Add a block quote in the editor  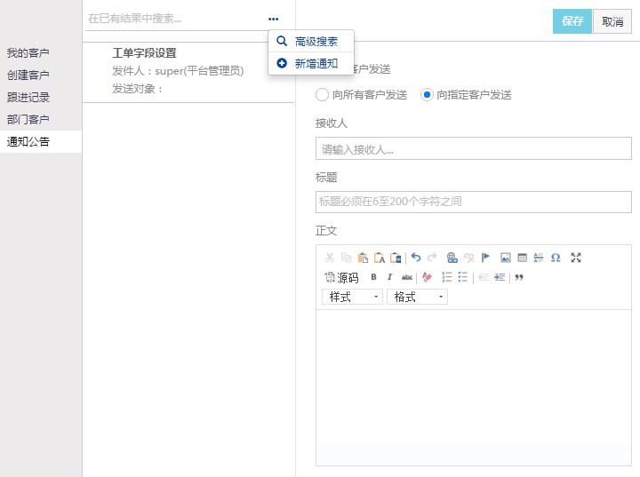519,277
